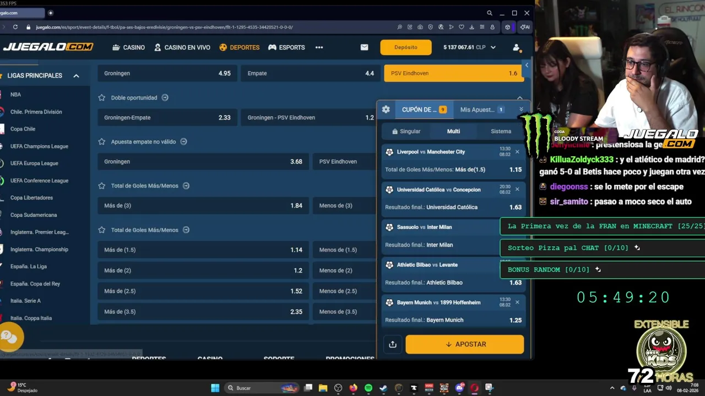
Task: Bookmark page with the heart icon
Action: point(462,27)
